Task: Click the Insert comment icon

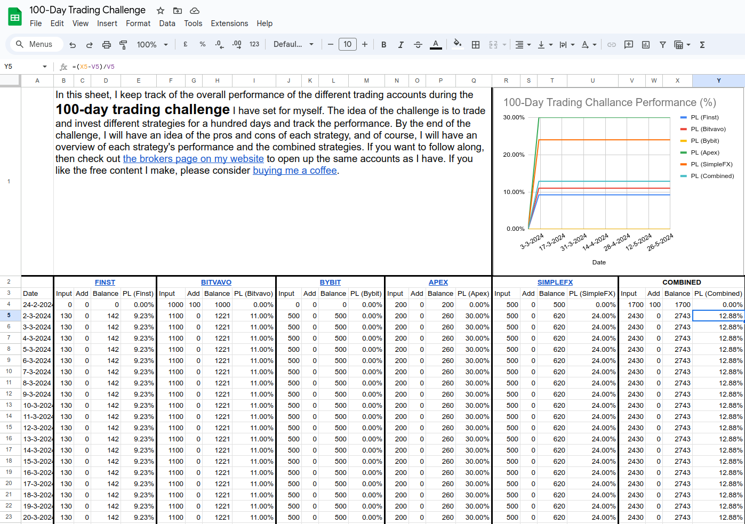Action: click(x=629, y=45)
